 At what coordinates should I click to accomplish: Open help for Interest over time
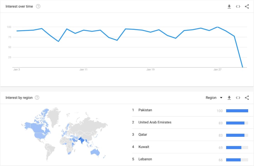(38, 6)
